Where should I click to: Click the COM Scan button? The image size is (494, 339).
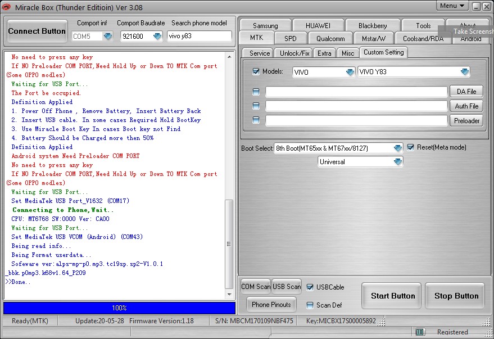256,286
